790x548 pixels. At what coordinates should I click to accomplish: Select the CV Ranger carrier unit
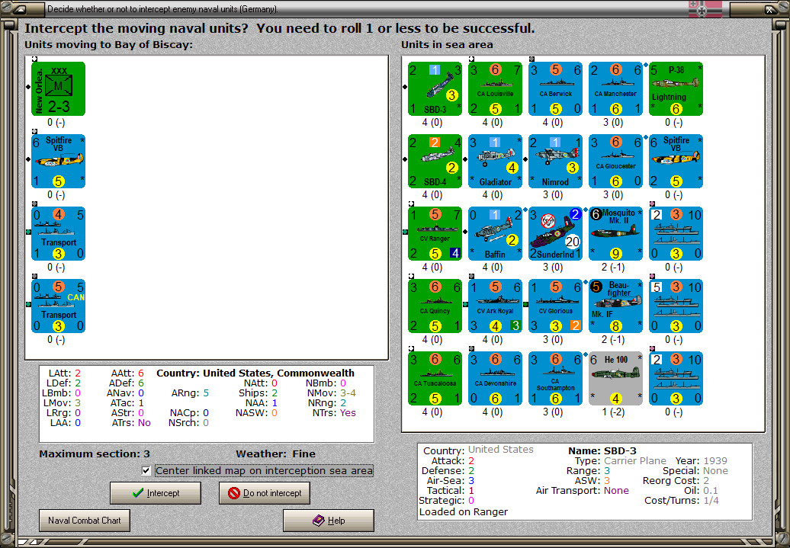pyautogui.click(x=435, y=234)
